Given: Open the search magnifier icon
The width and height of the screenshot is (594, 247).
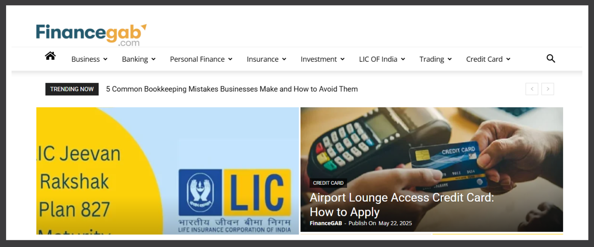Looking at the screenshot, I should (x=551, y=59).
